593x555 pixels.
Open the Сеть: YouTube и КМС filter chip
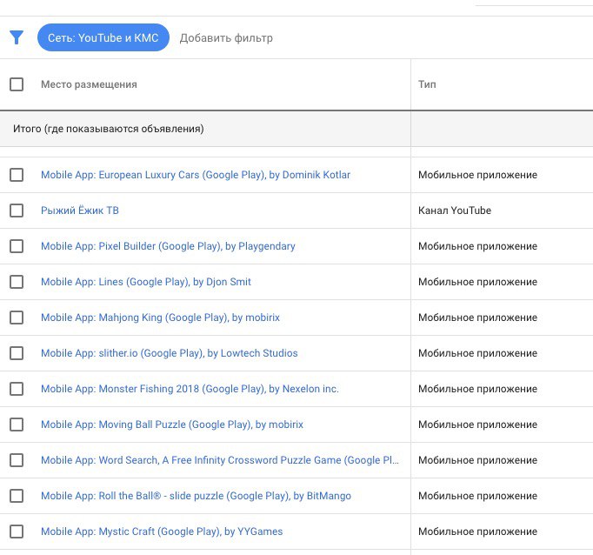click(103, 37)
